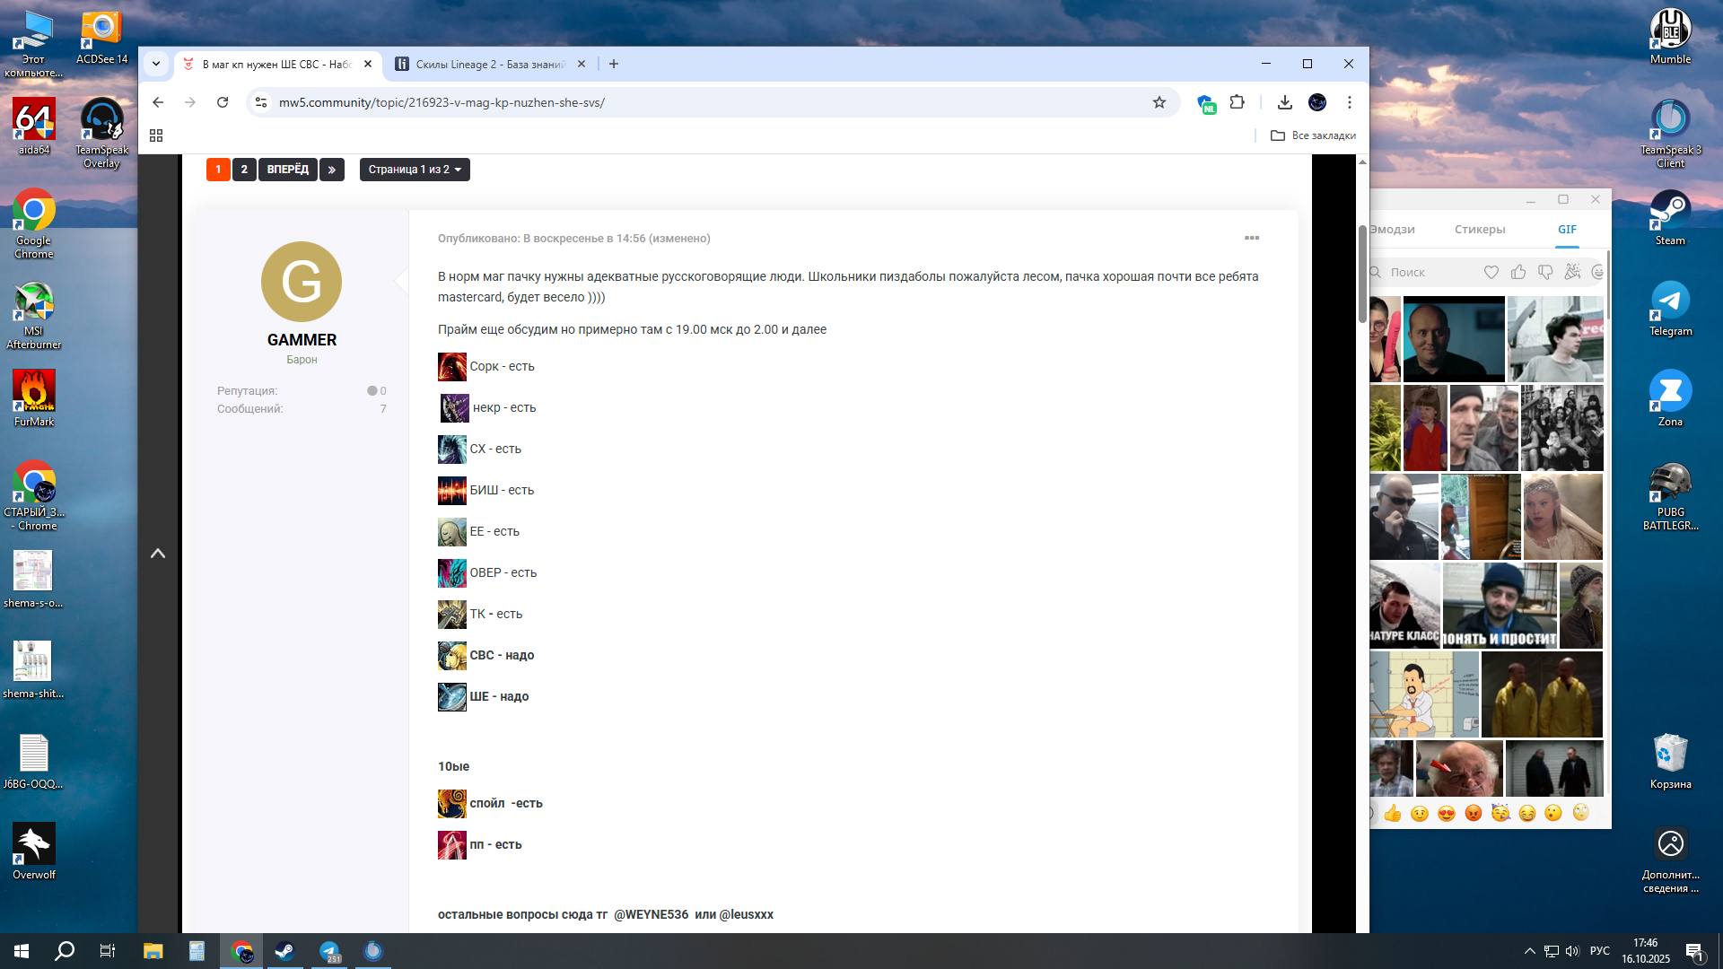Toggle the thumbs-up GIF filter
1723x969 pixels.
pyautogui.click(x=1518, y=272)
